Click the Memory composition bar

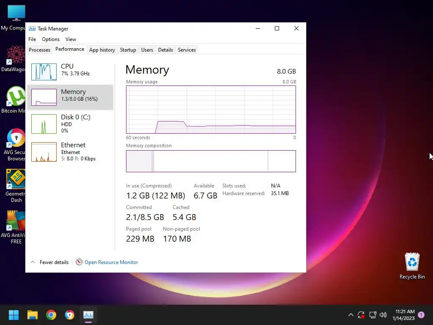[x=211, y=161]
